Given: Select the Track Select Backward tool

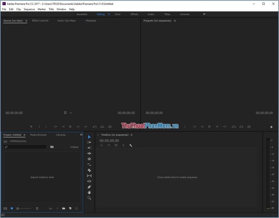Looking at the screenshot, I should pos(89,148).
